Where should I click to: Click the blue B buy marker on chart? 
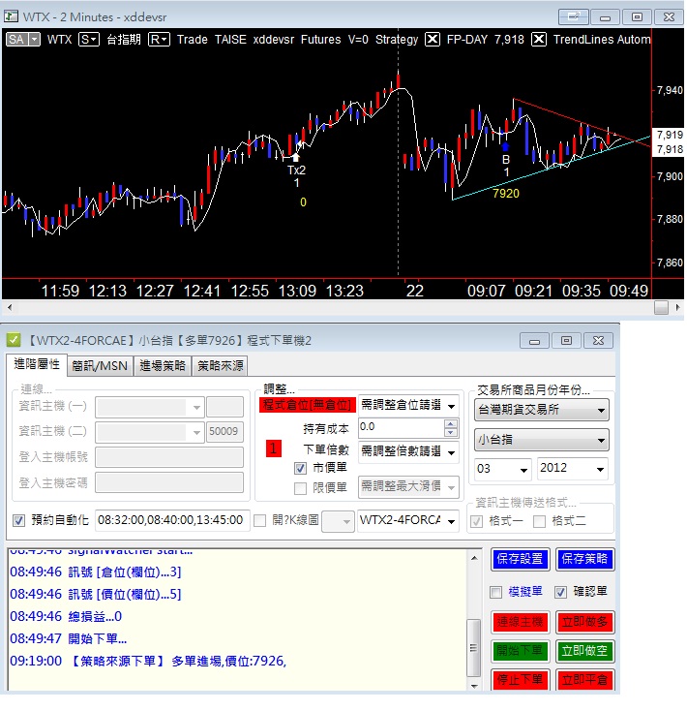[x=505, y=146]
